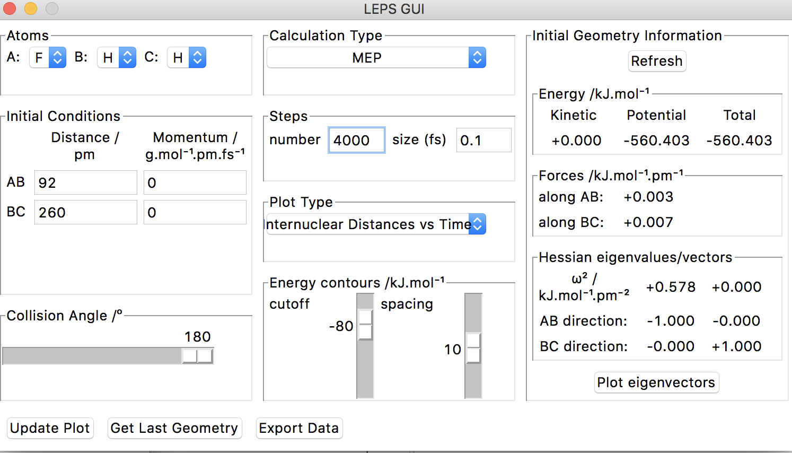Click the AB distance input field
Screen dimensions: 792x453
[85, 182]
